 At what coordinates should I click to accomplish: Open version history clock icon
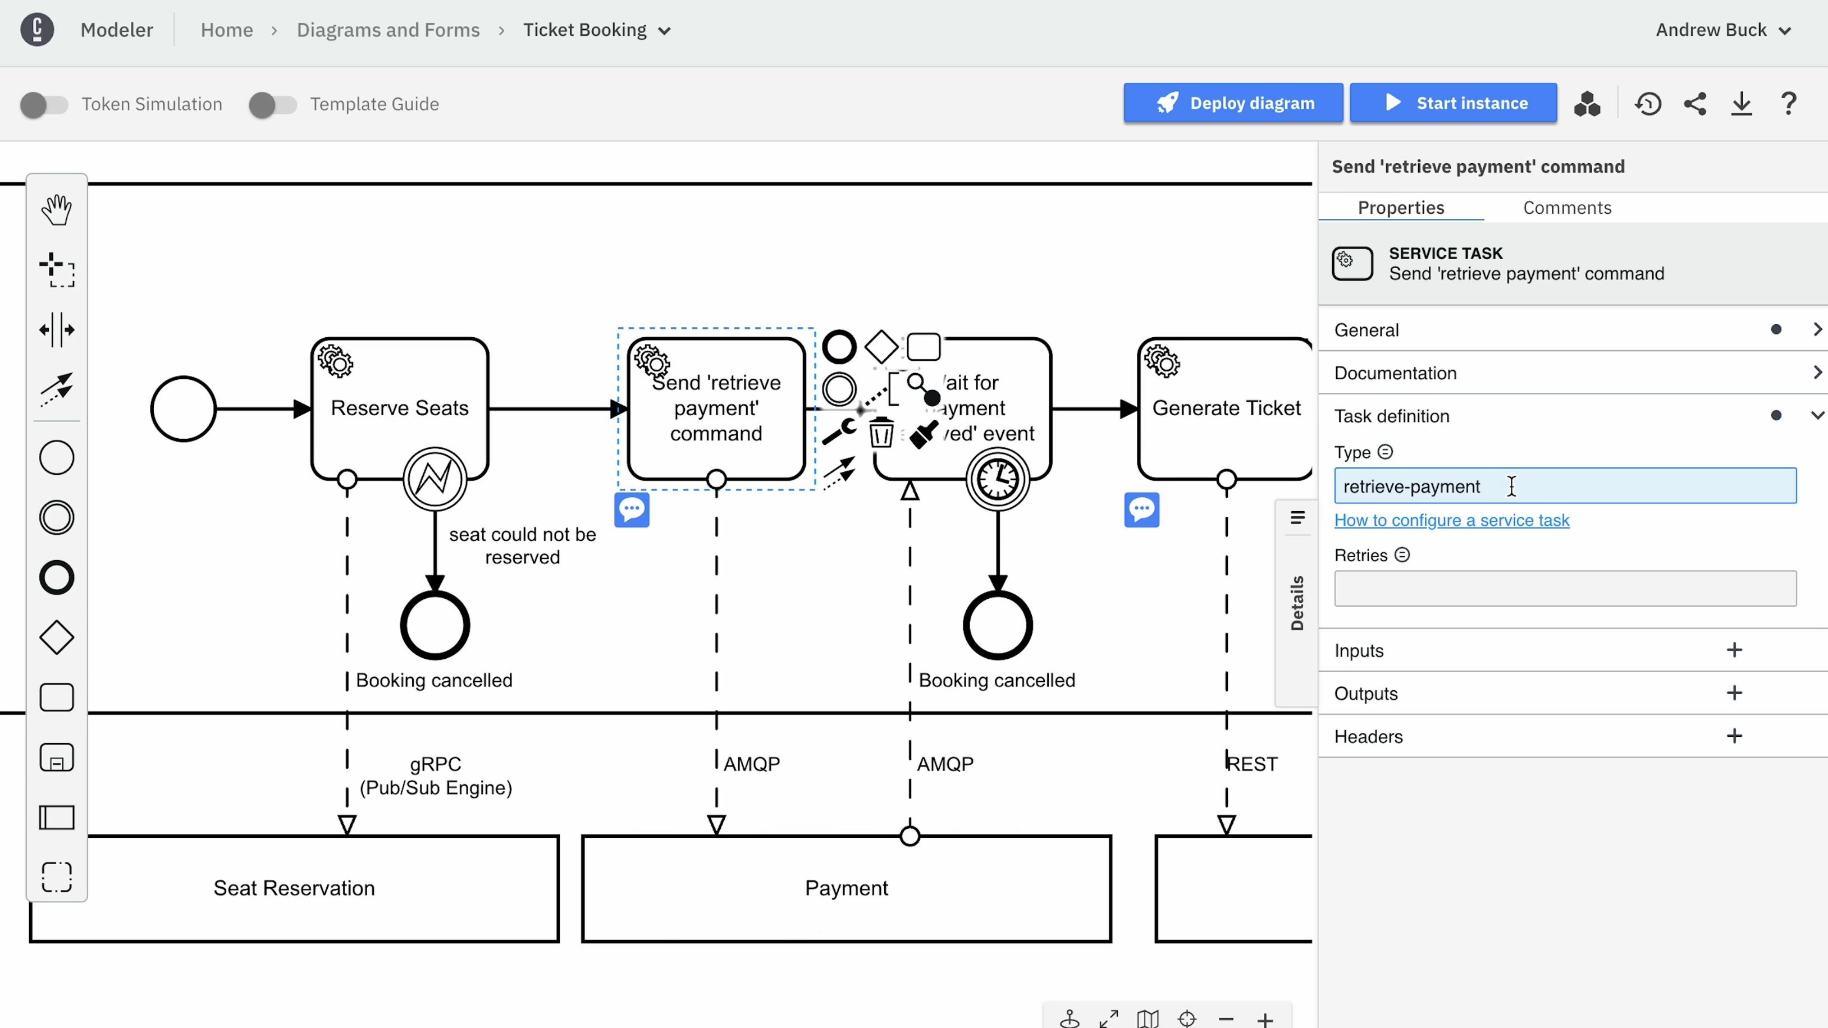[1648, 104]
